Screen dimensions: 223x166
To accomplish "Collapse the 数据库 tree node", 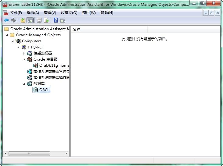I will click(x=24, y=84).
